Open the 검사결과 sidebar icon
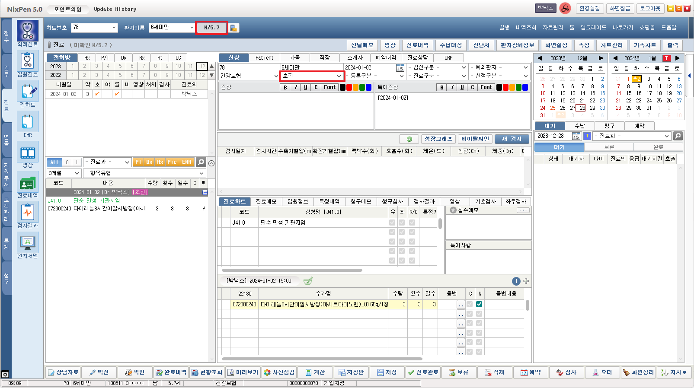The height and width of the screenshot is (388, 694). (x=28, y=213)
